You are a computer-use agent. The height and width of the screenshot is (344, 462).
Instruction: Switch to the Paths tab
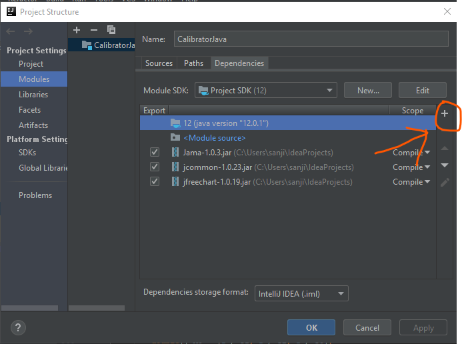(x=193, y=63)
